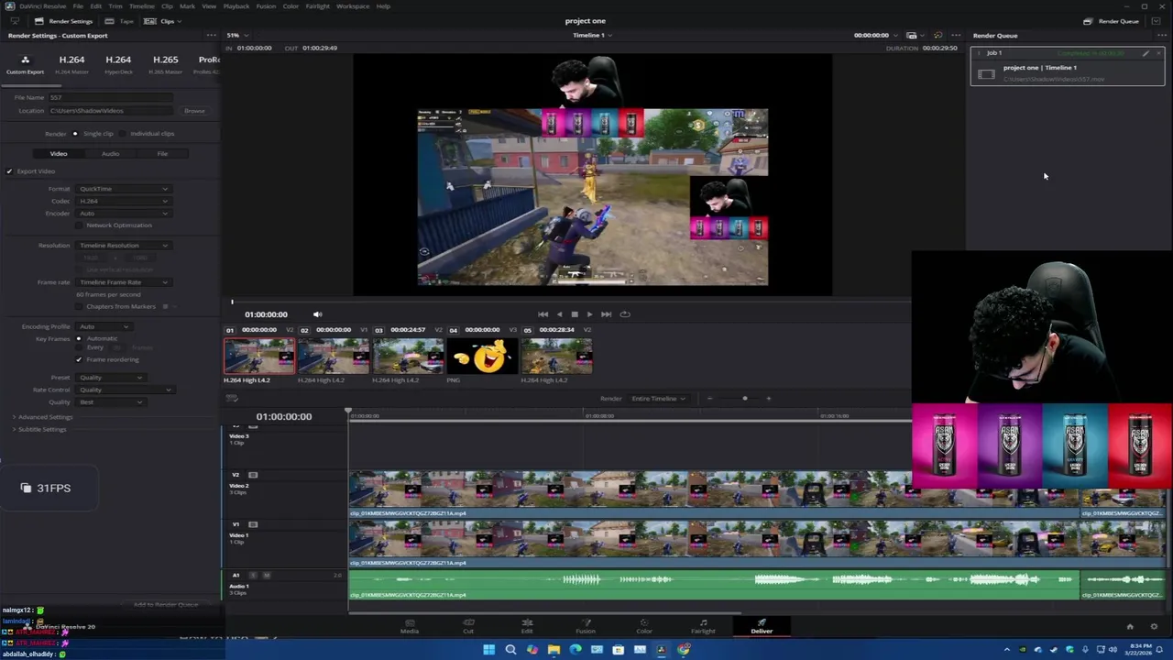Enable Network Optimization checkbox

tap(80, 225)
